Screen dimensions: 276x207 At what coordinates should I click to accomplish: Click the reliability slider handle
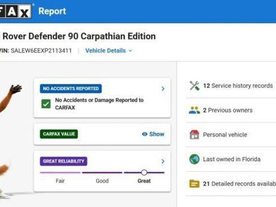pos(144,172)
